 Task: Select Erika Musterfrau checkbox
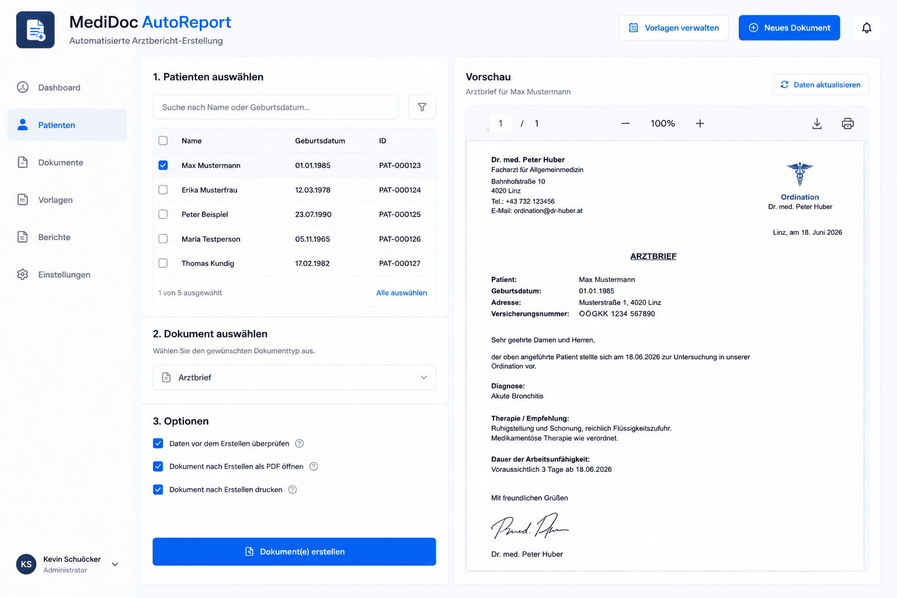[163, 190]
